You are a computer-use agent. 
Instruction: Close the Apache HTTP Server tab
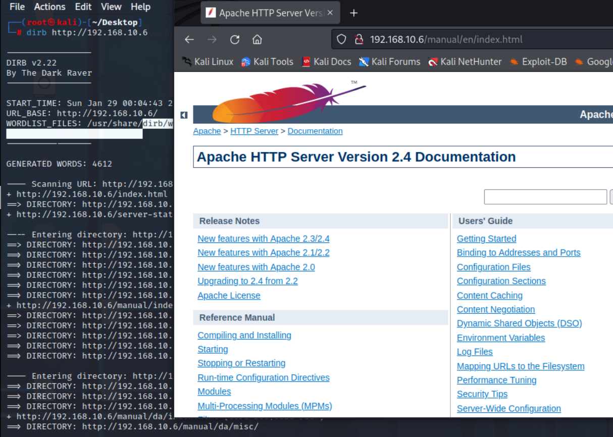tap(330, 13)
